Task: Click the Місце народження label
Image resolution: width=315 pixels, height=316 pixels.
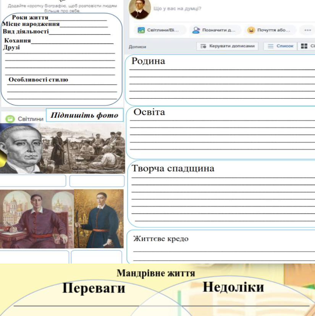Action: (x=31, y=24)
